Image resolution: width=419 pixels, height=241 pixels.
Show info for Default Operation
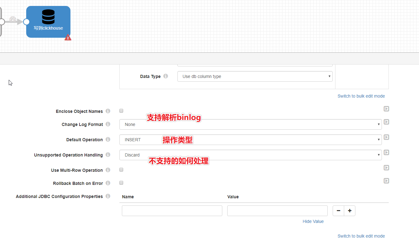108,139
